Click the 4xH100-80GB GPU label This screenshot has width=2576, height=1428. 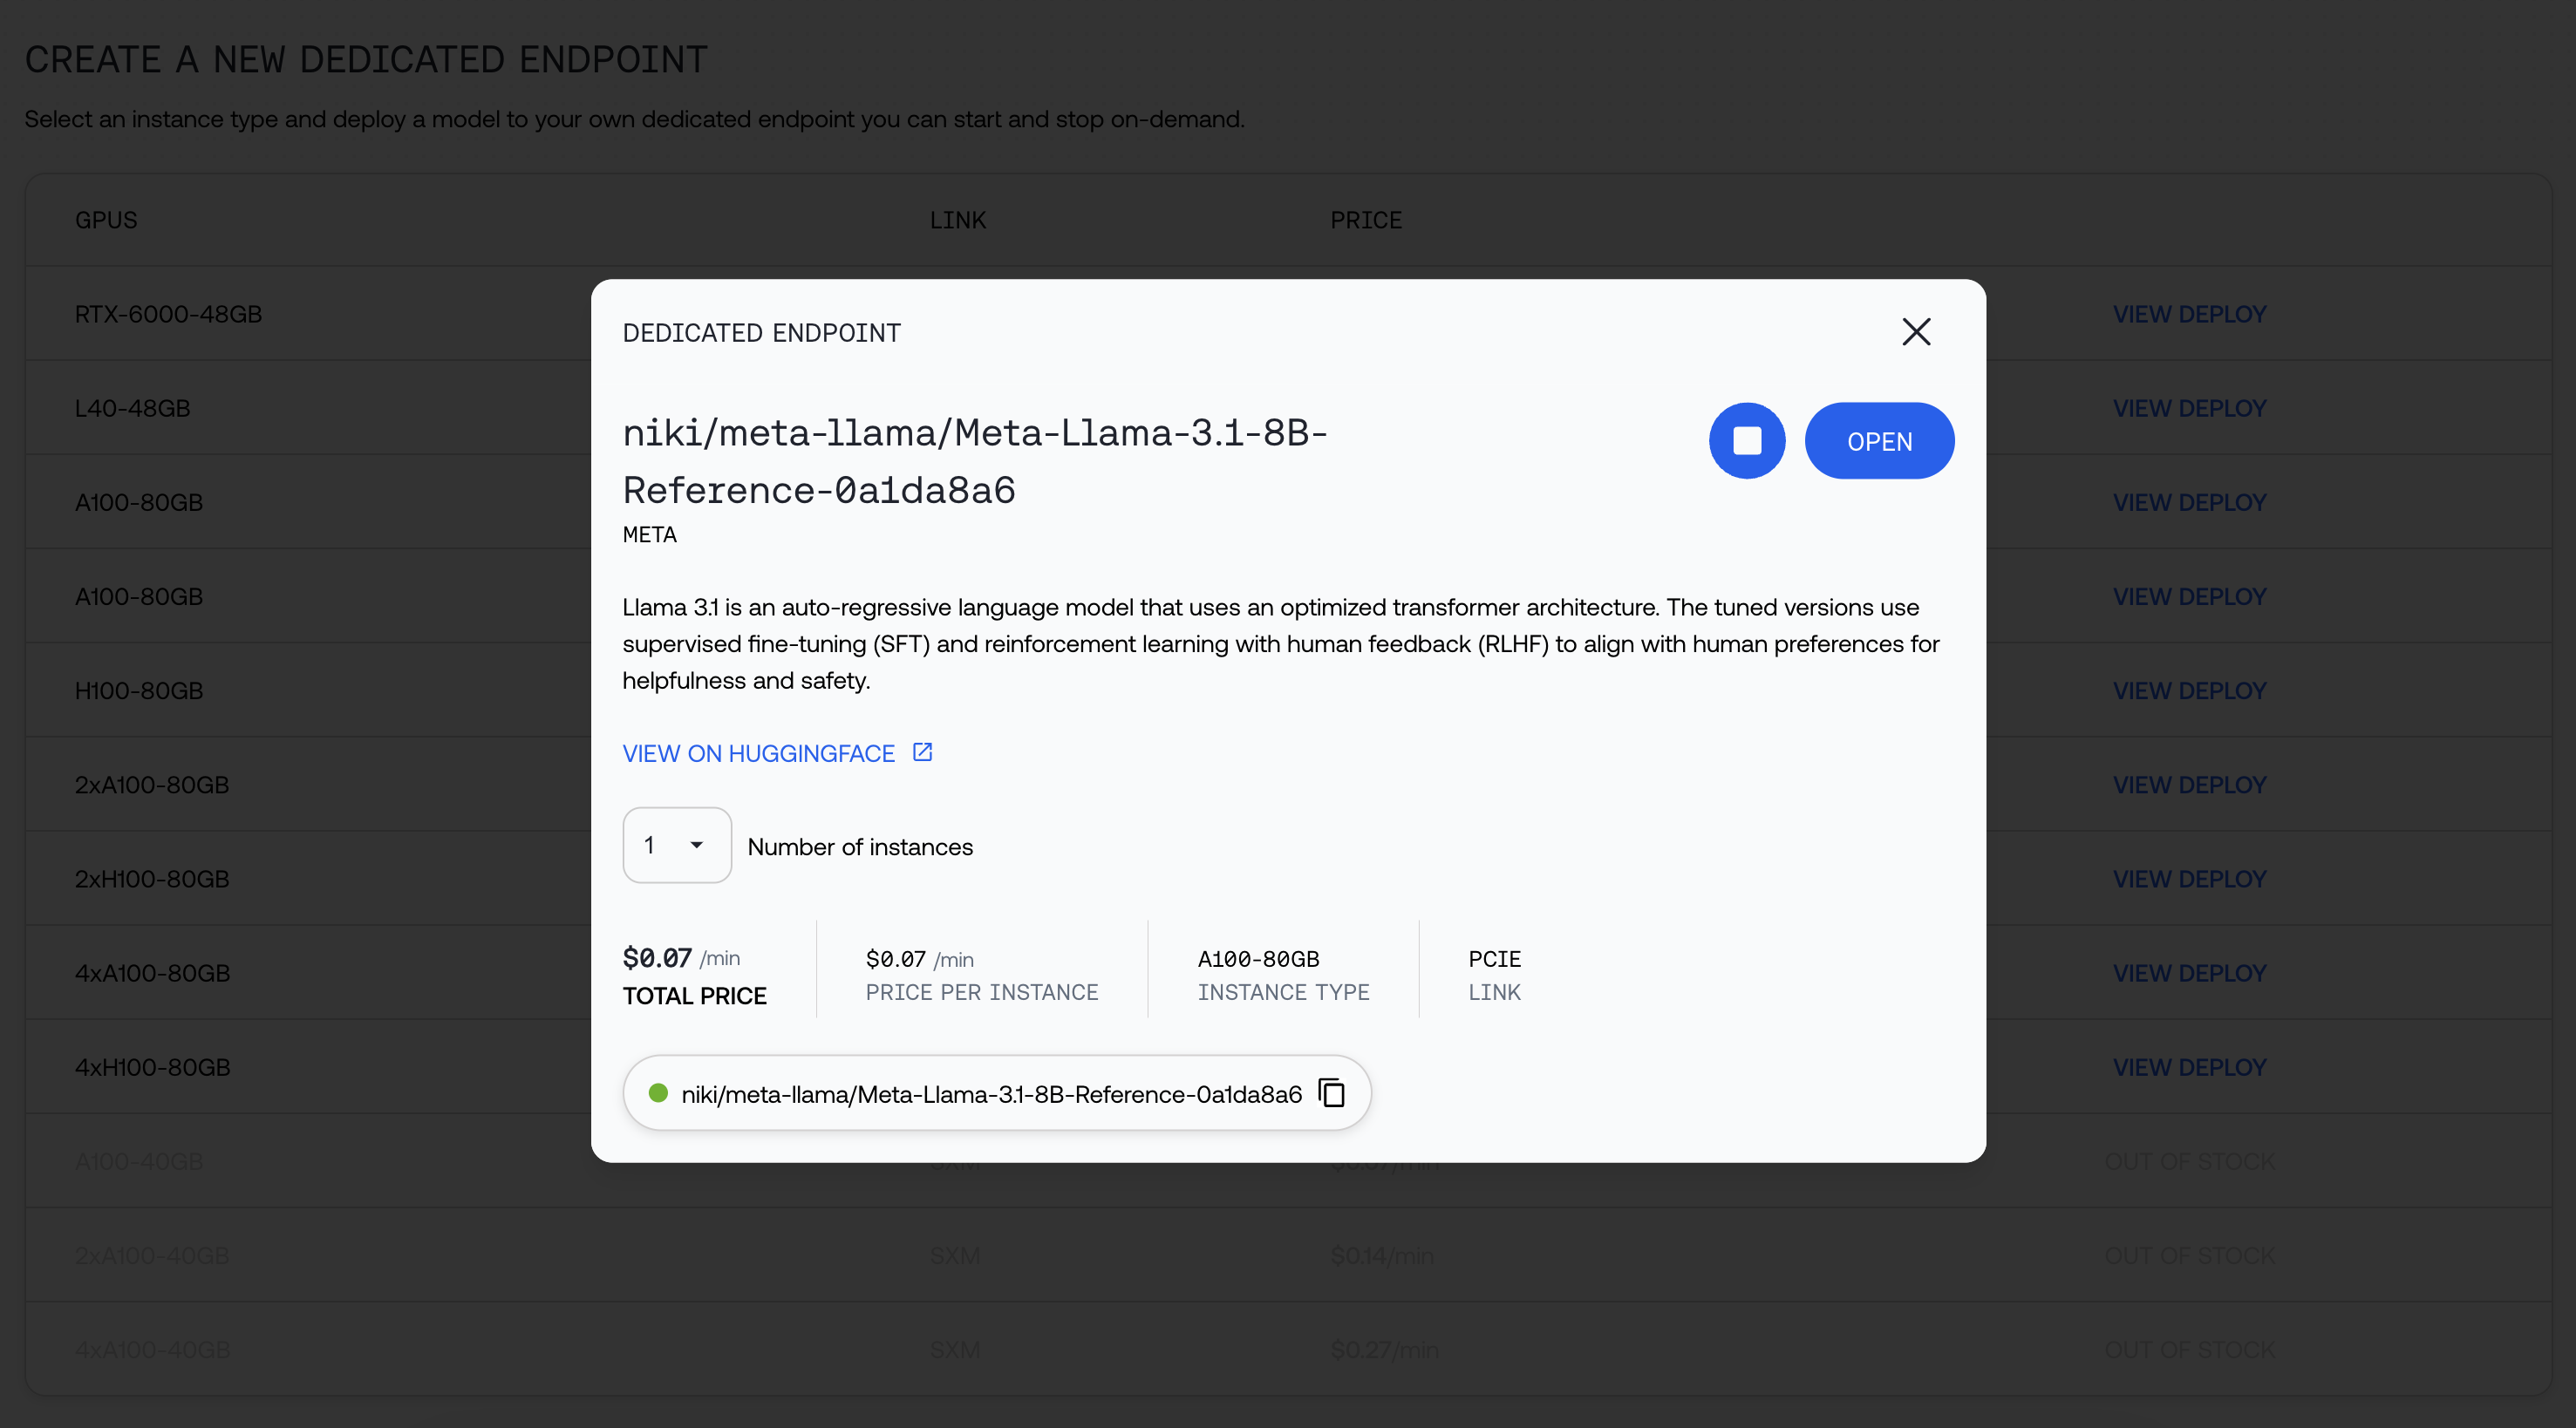[152, 1067]
